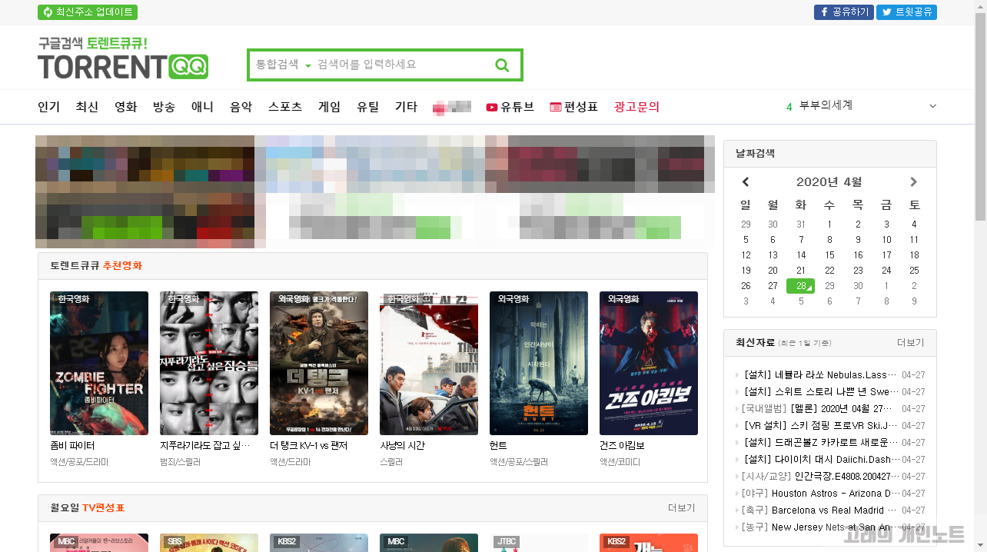Open the 영화 menu
The width and height of the screenshot is (987, 552).
pos(125,107)
